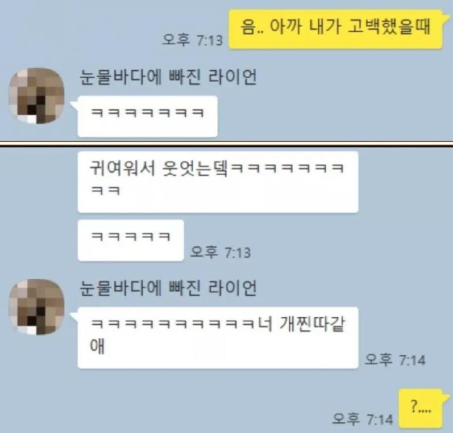Click the word 개찐따같 in the long message

312,324
